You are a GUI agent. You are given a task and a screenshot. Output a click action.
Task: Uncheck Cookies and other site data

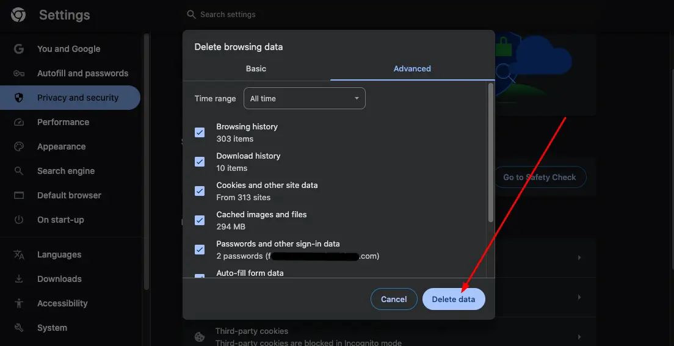tap(200, 191)
